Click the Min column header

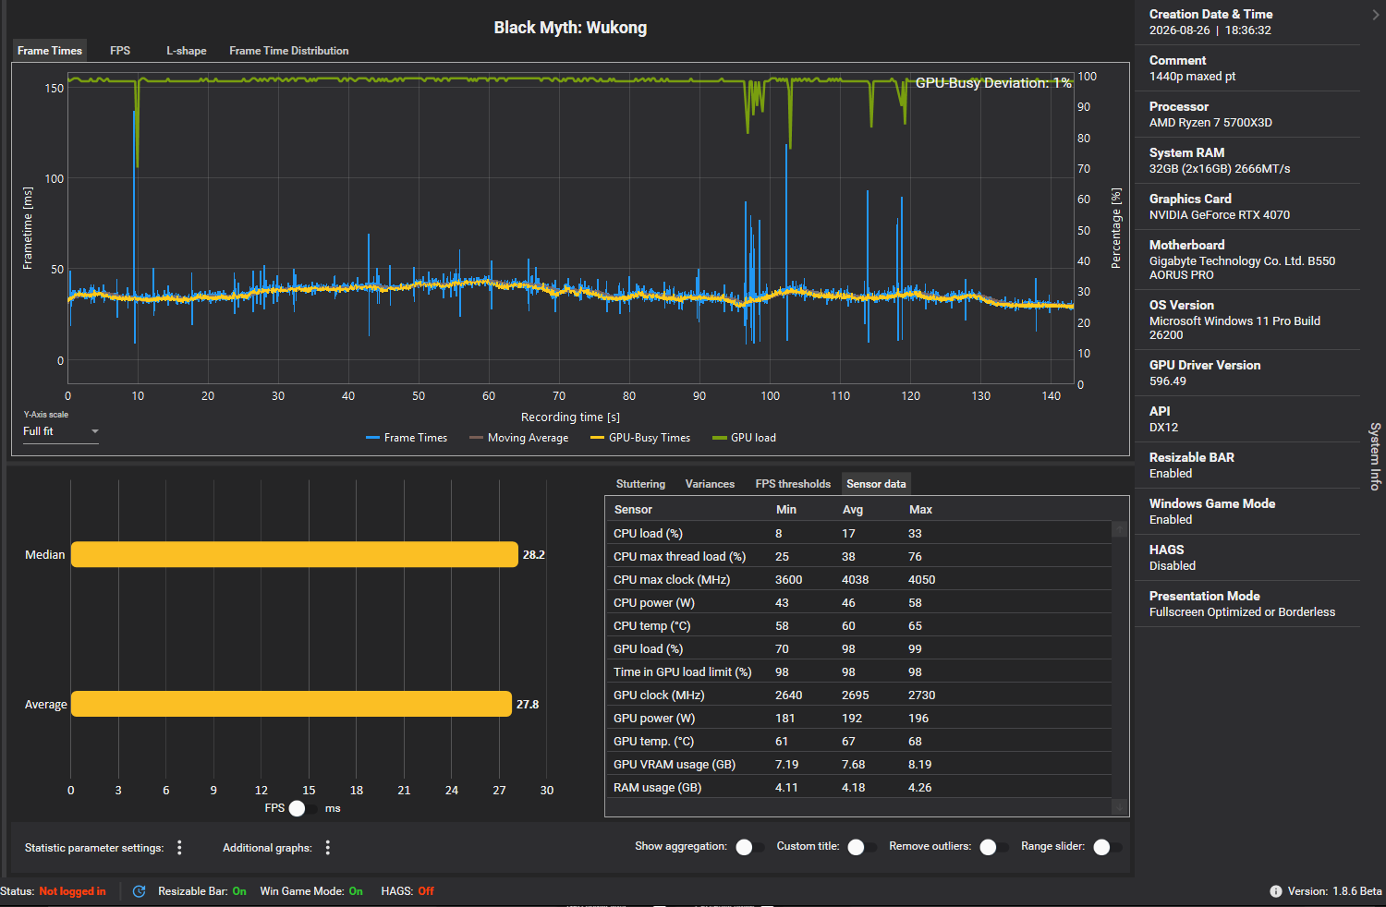click(786, 510)
